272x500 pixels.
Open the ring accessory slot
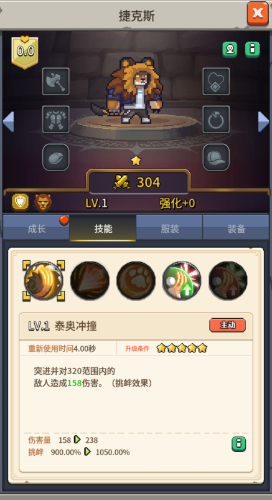pos(216,120)
